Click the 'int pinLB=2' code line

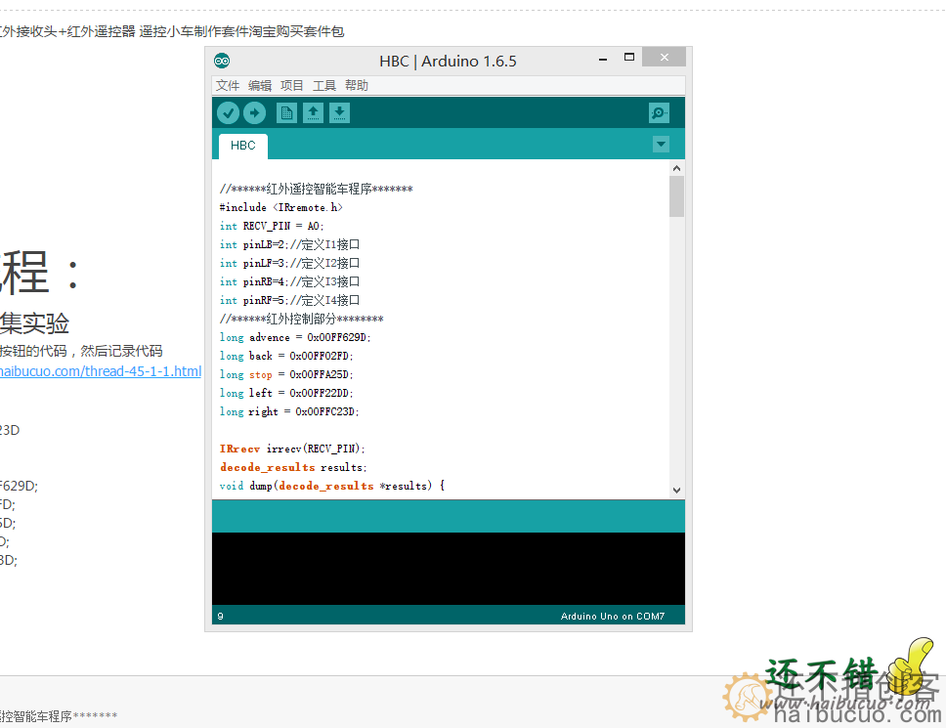[x=289, y=245]
